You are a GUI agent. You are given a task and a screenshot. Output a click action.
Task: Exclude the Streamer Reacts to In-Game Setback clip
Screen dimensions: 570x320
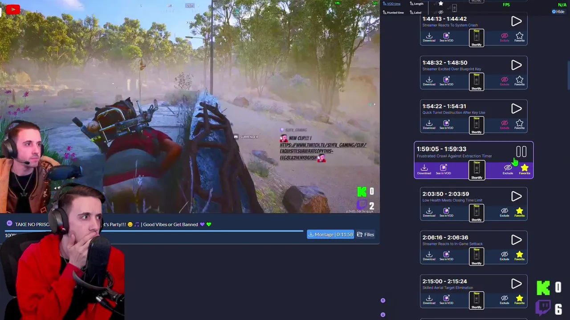pos(504,256)
